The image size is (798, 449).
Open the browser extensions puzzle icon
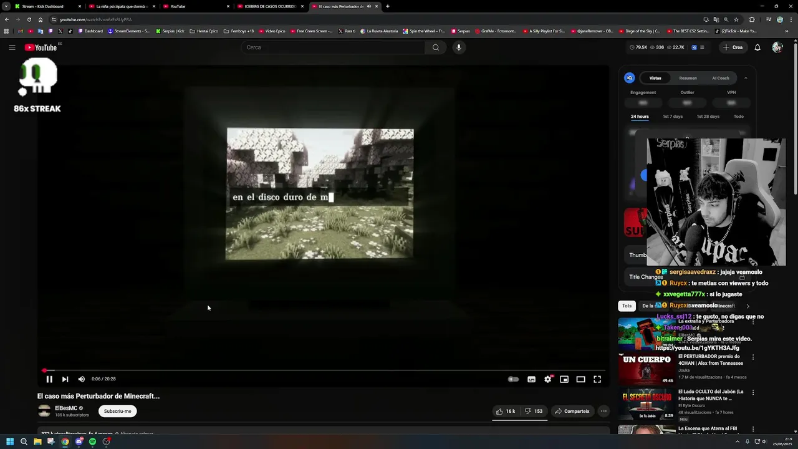click(x=751, y=19)
